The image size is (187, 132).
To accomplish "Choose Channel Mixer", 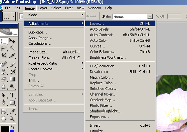I will click(x=120, y=94).
